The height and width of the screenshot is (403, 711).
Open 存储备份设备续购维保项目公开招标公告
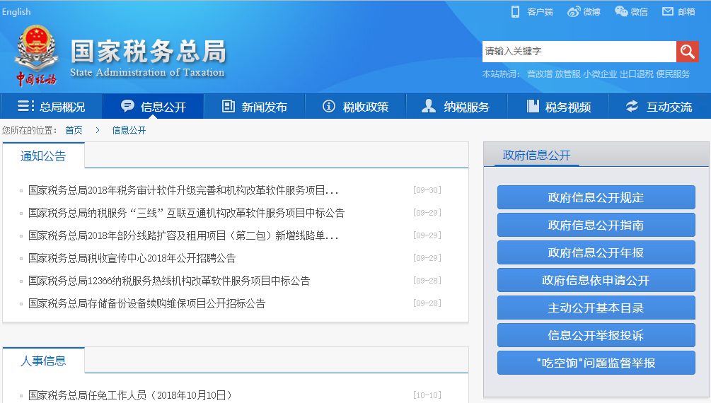click(147, 304)
